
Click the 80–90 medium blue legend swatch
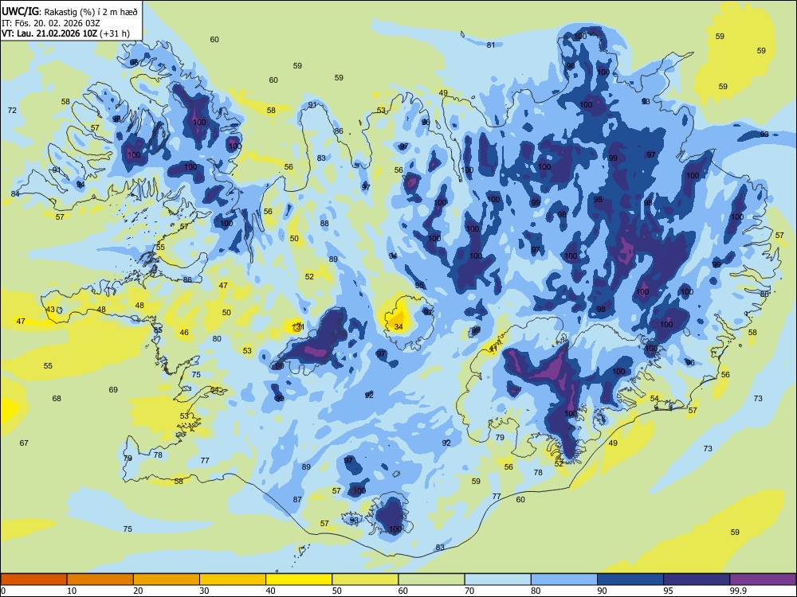[564, 579]
